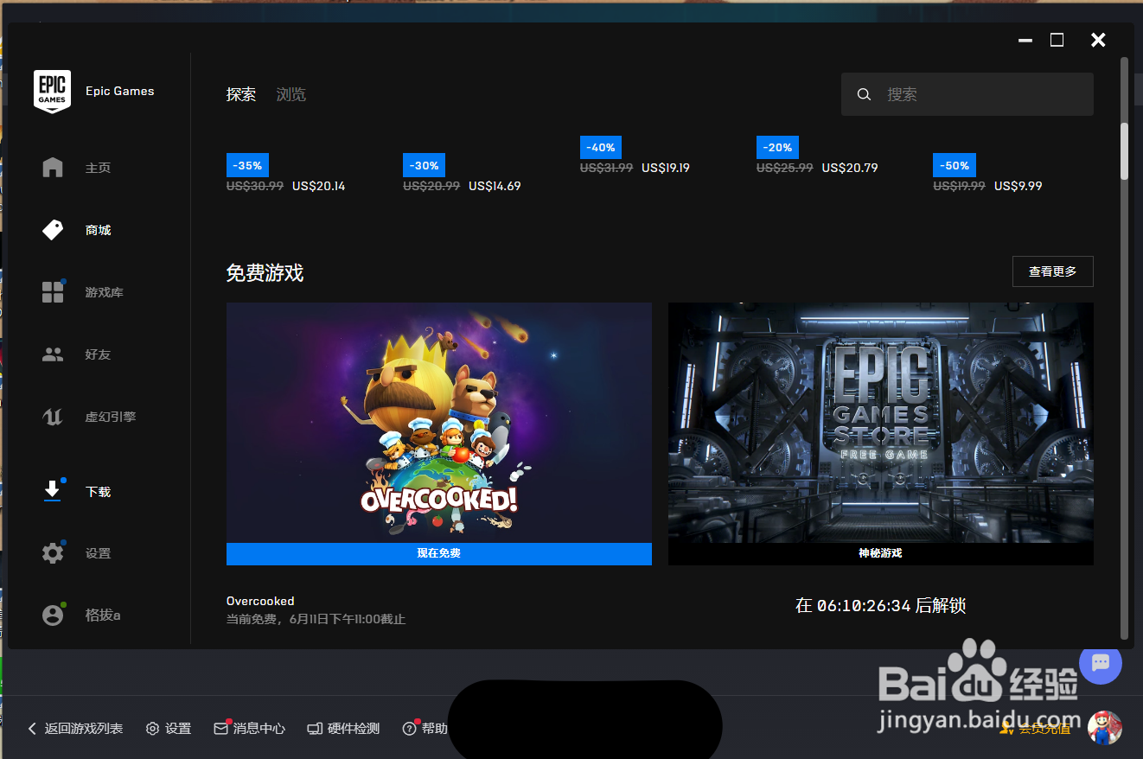Click the 会员充值 link at bottom
1143x759 pixels.
(1044, 730)
